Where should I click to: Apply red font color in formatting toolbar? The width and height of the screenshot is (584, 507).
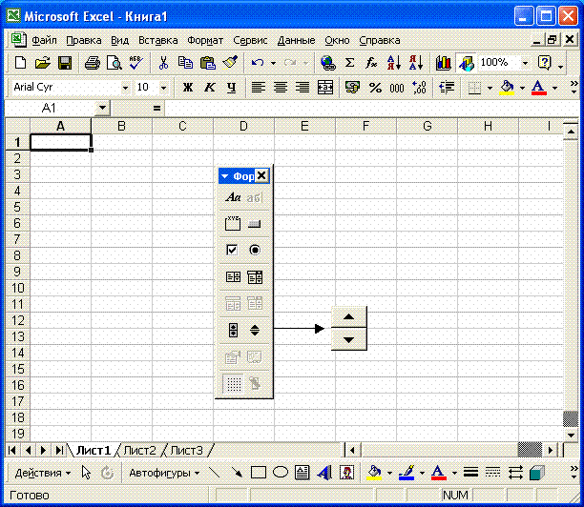click(538, 88)
